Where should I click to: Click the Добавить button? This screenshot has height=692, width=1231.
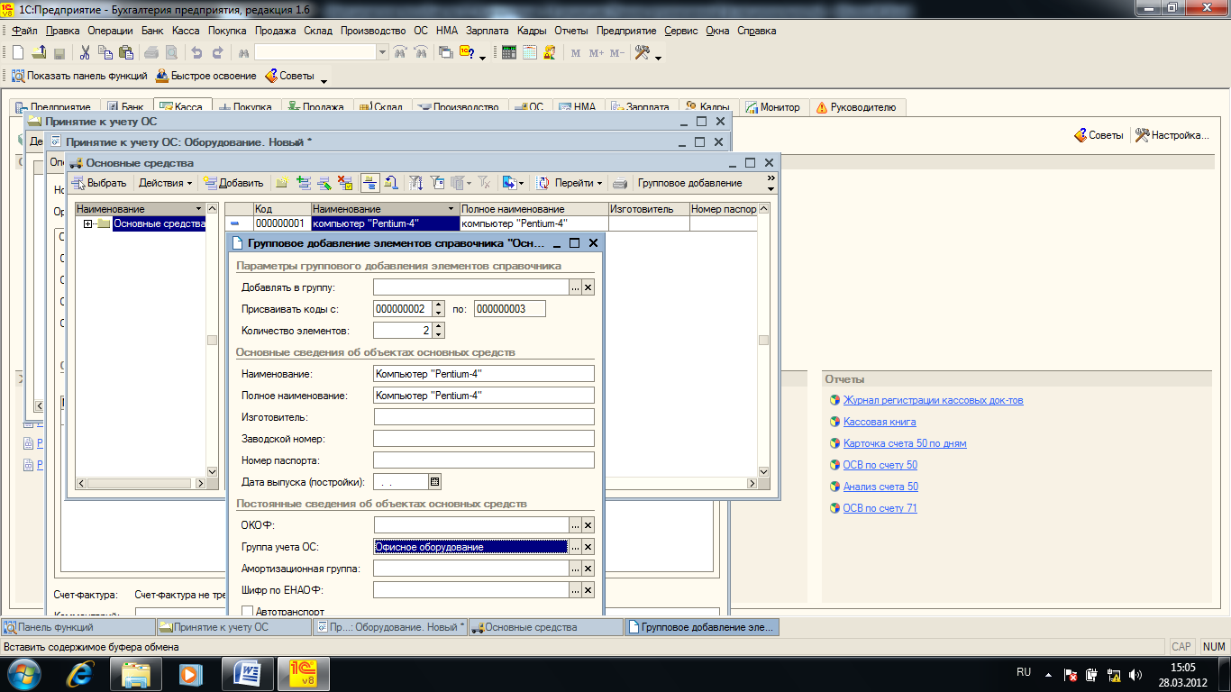pyautogui.click(x=233, y=183)
